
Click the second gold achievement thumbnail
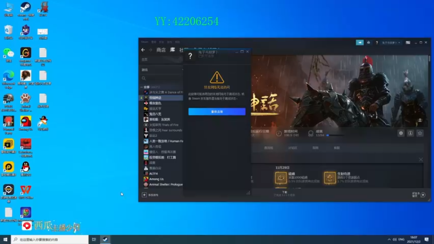330,178
